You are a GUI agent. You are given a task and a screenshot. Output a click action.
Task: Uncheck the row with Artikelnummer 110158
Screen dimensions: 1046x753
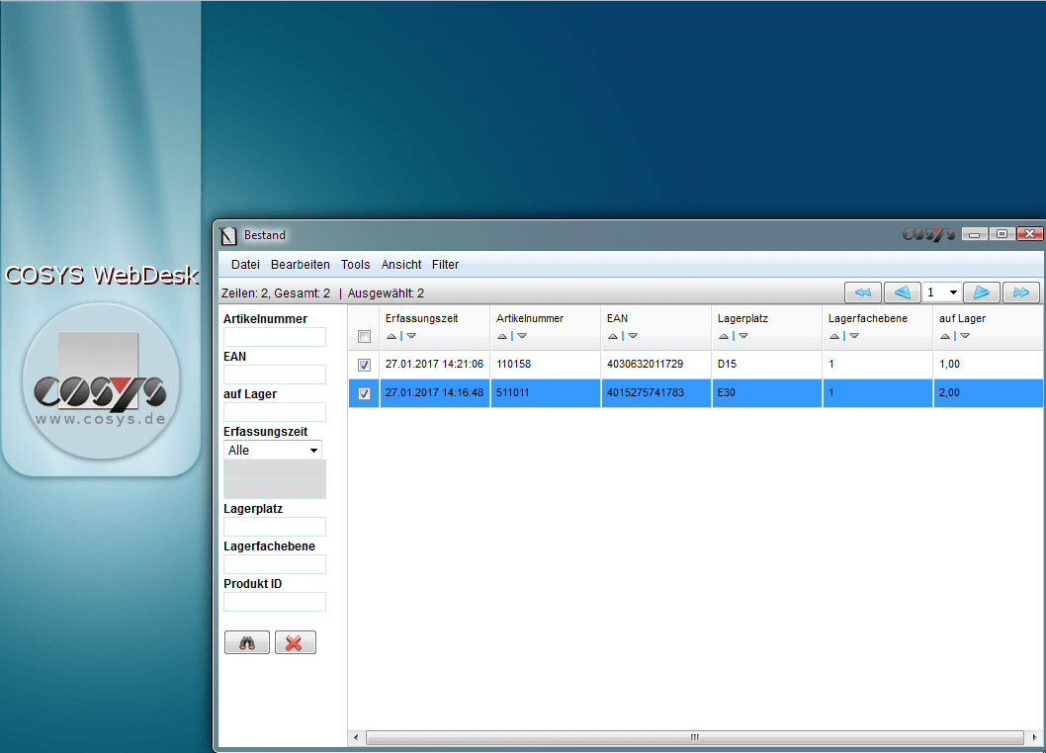pos(364,365)
